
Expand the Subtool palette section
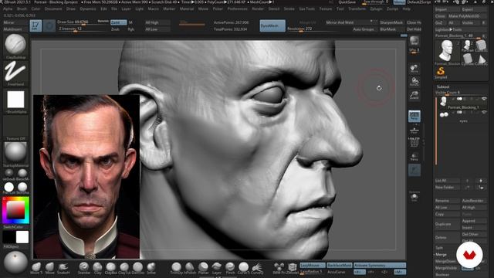[443, 86]
